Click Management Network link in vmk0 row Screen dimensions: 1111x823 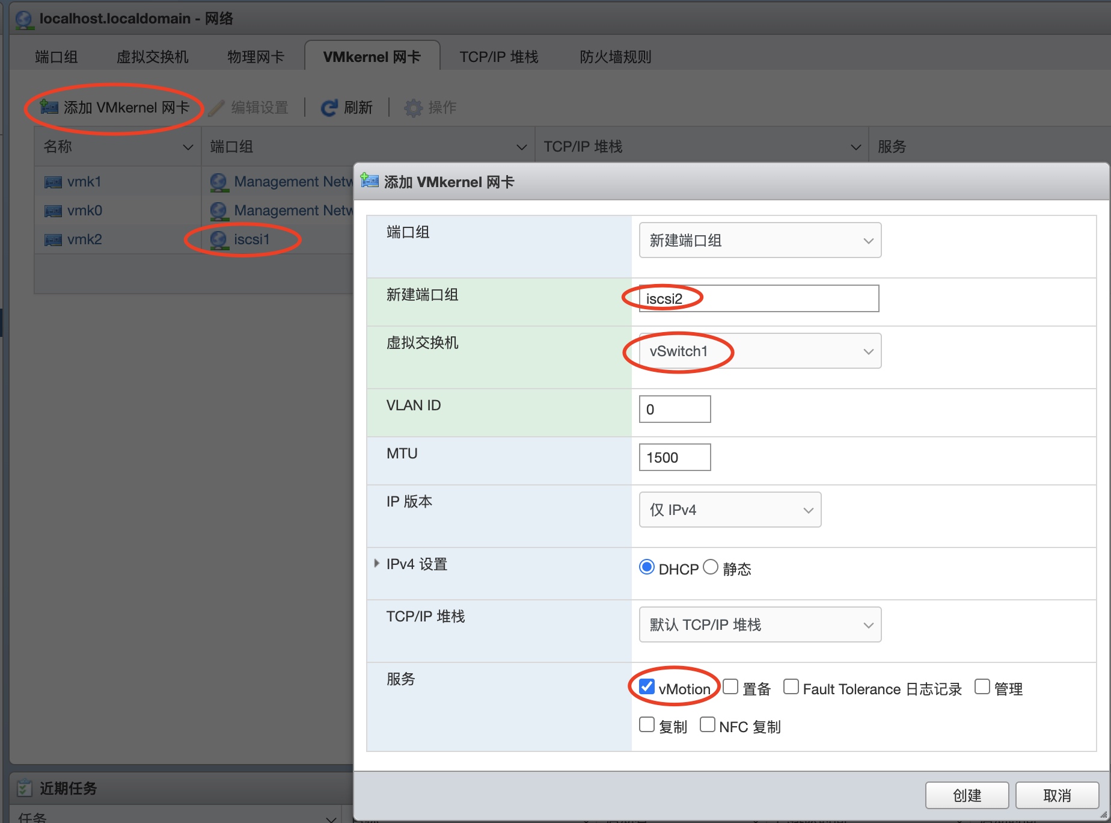[293, 211]
